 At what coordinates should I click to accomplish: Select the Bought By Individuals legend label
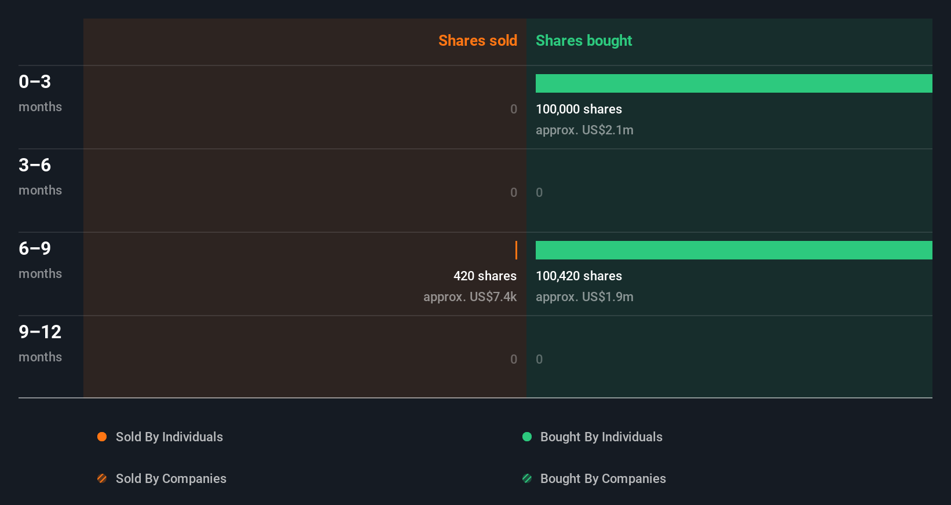click(601, 437)
